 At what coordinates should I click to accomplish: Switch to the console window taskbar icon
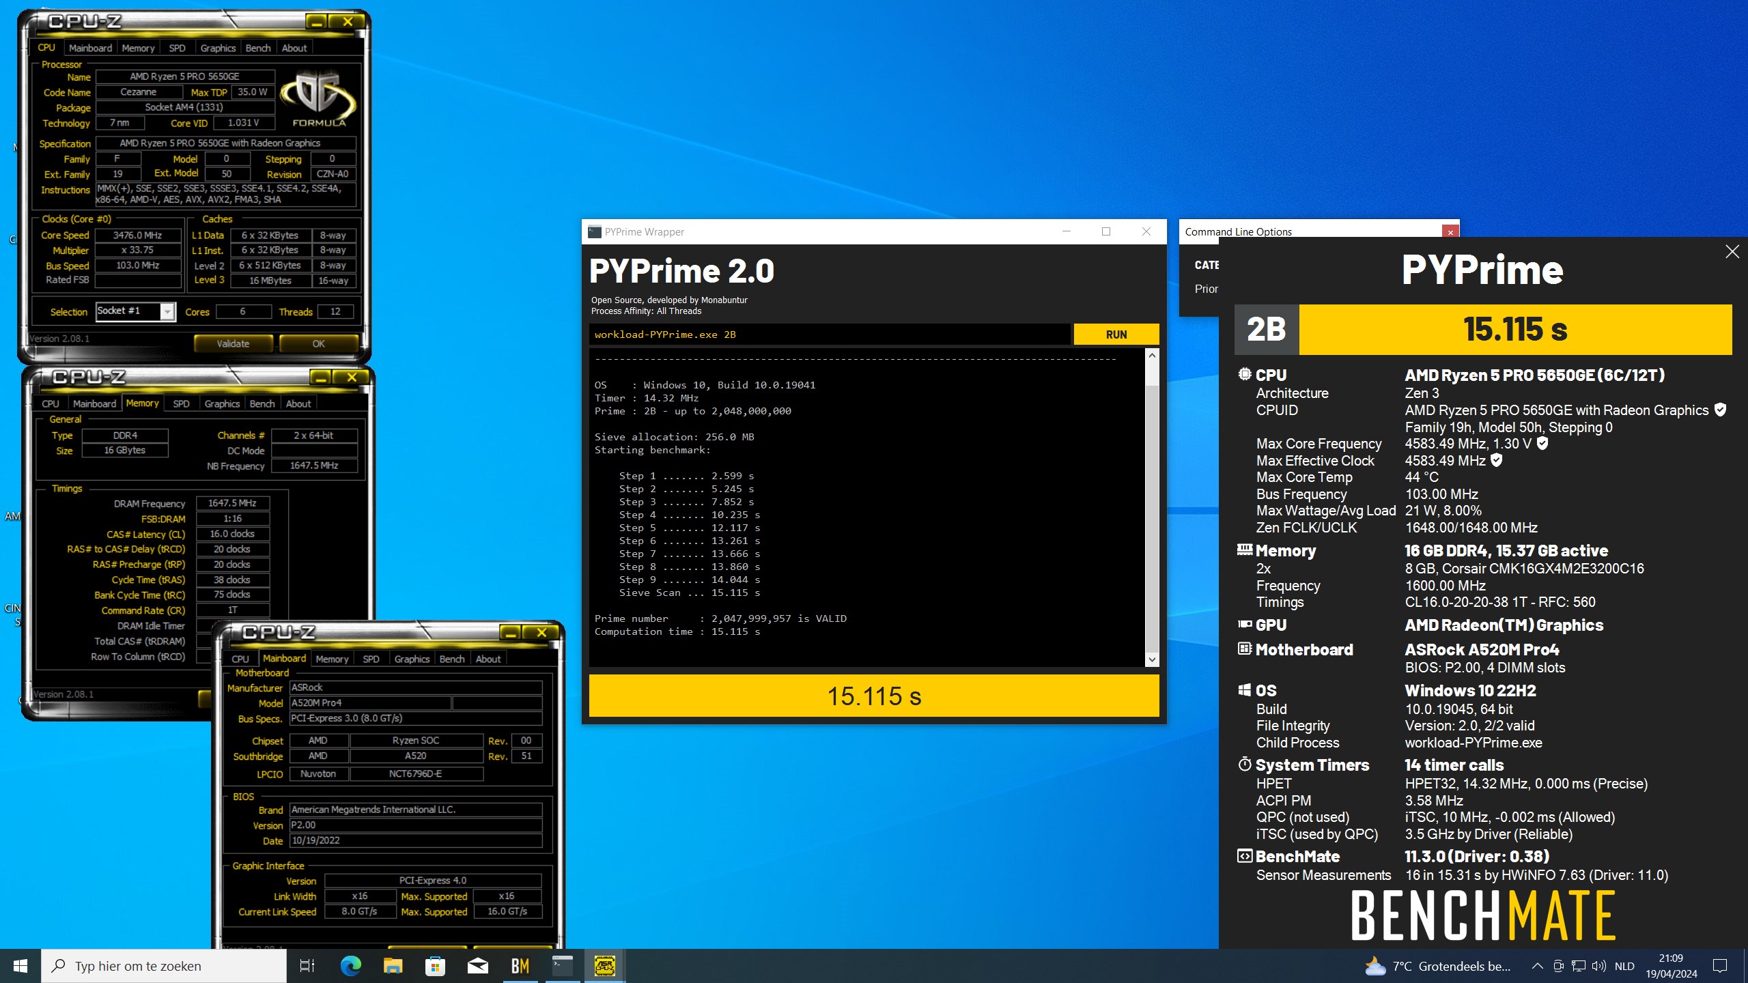pos(563,966)
